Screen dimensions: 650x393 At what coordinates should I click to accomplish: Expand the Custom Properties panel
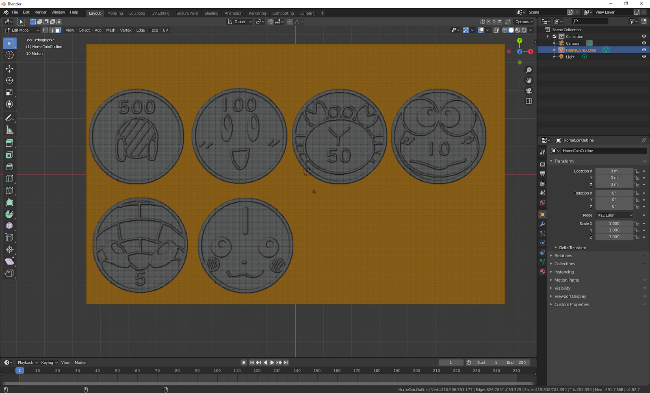tap(571, 304)
